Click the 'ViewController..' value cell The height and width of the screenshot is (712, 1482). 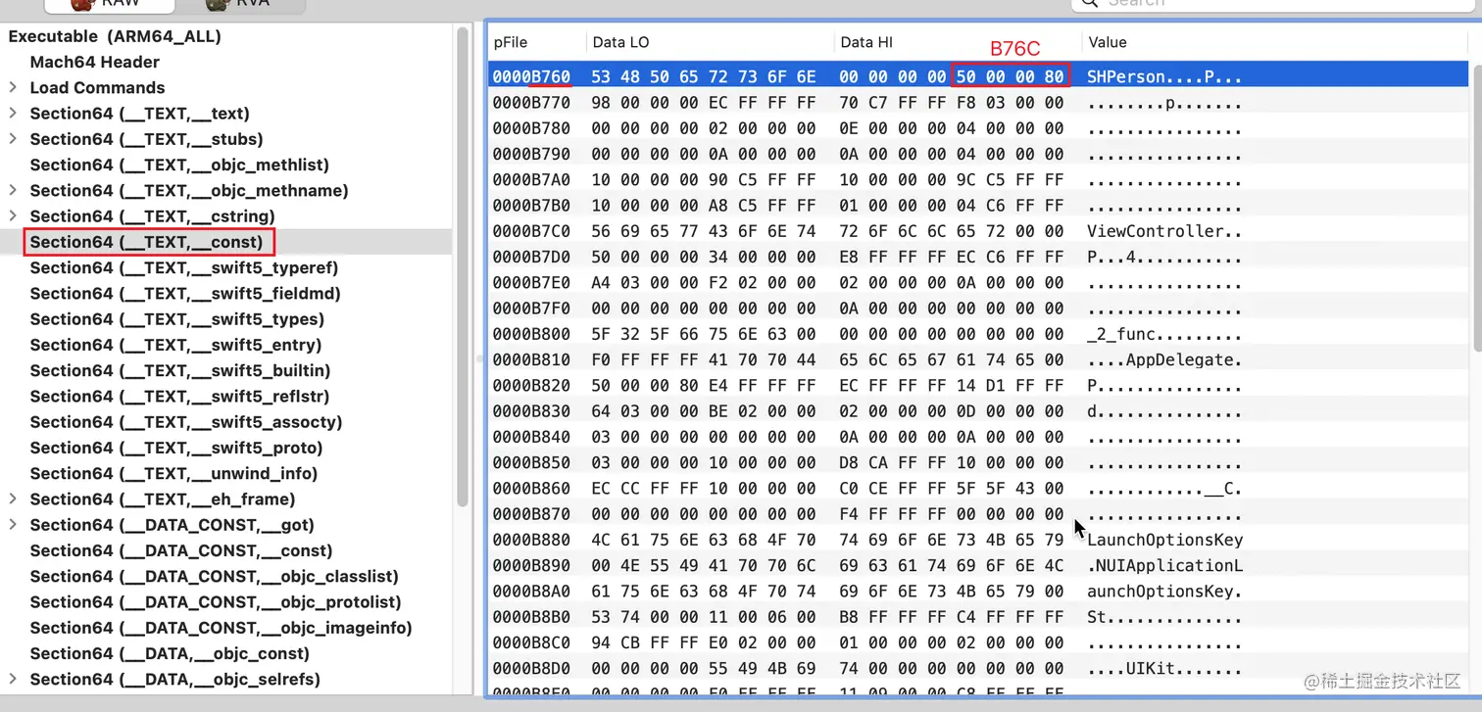[x=1164, y=231]
